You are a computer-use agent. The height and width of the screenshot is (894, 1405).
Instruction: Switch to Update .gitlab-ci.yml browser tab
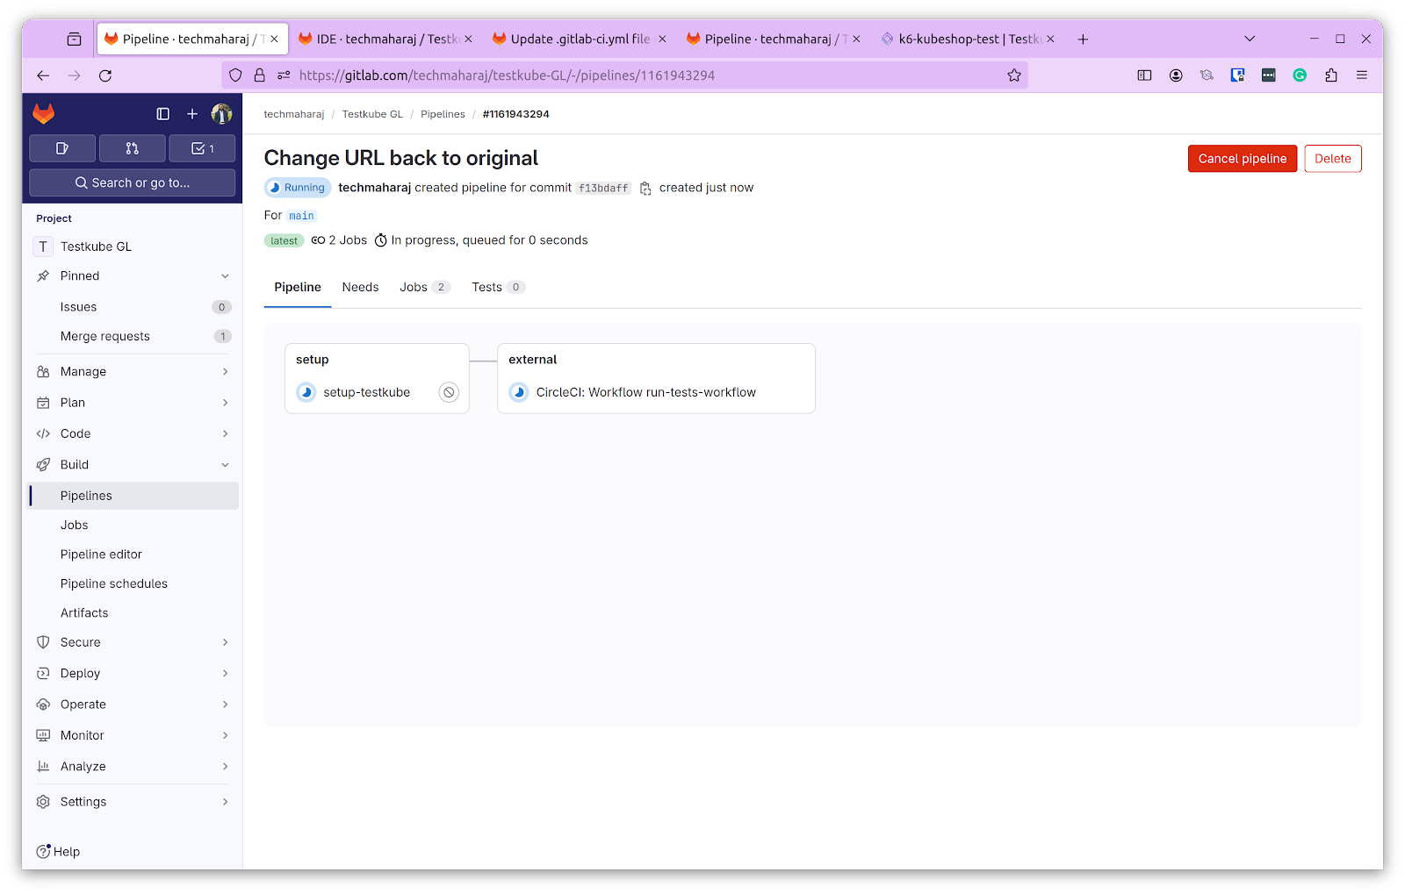(x=580, y=39)
